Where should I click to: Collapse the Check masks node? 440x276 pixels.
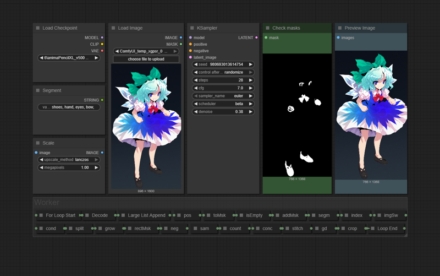click(x=268, y=28)
